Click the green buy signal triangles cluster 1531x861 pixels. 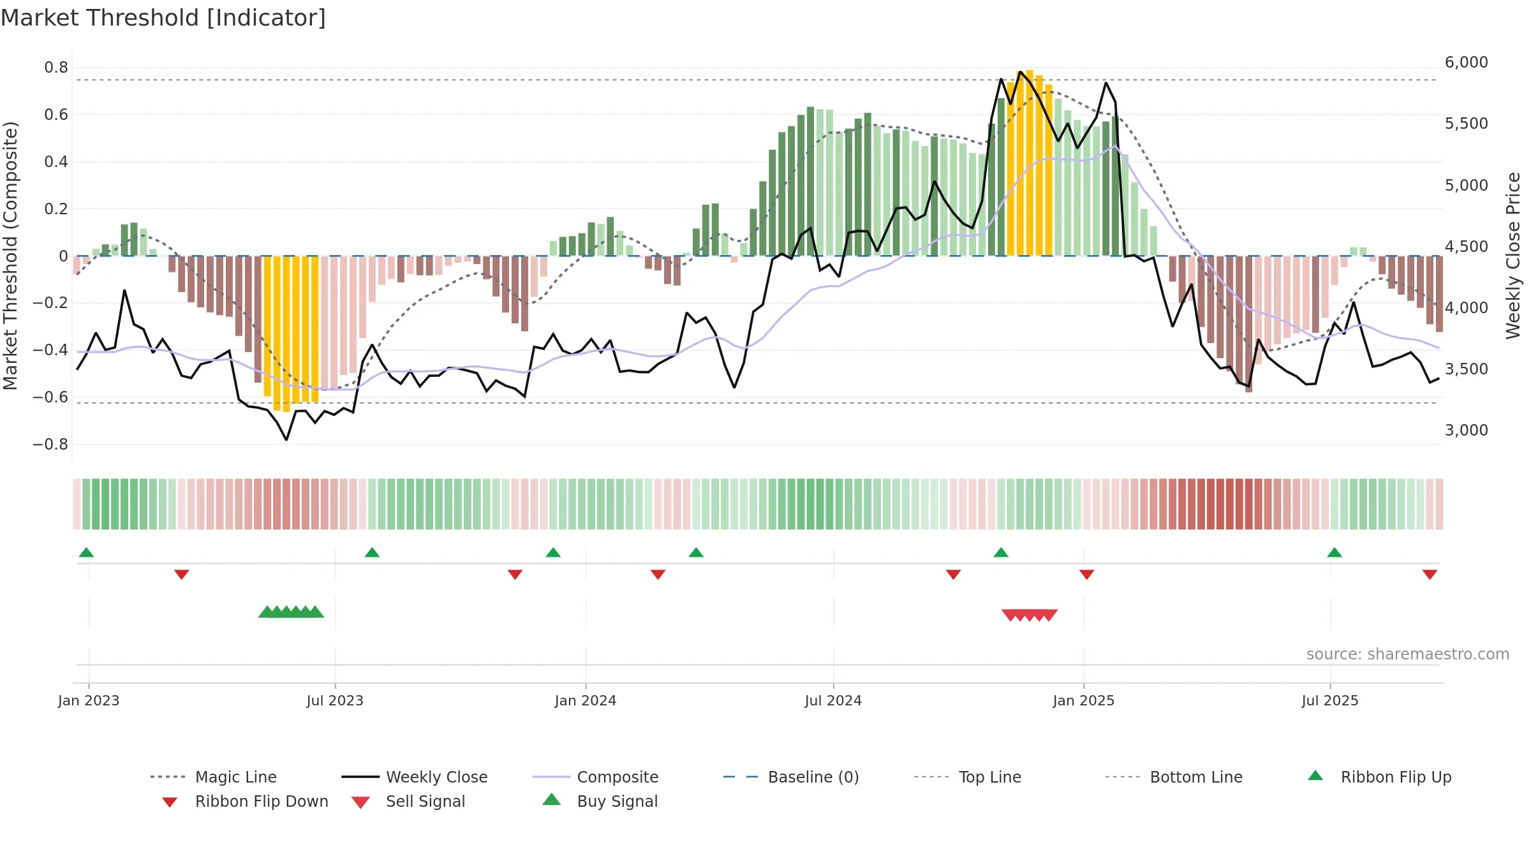click(291, 612)
